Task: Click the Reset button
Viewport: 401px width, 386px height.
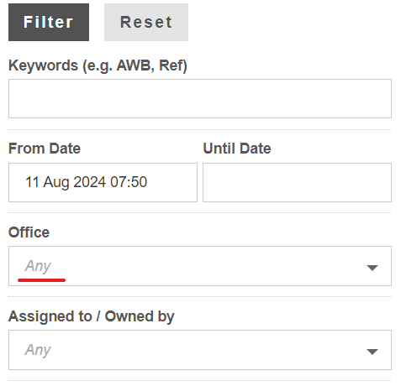Action: [146, 23]
